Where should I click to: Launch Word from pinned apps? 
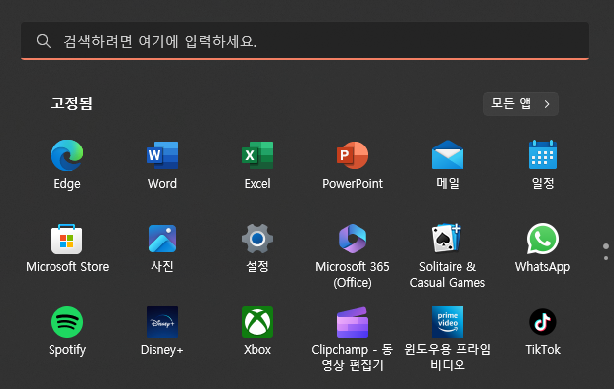click(x=162, y=155)
